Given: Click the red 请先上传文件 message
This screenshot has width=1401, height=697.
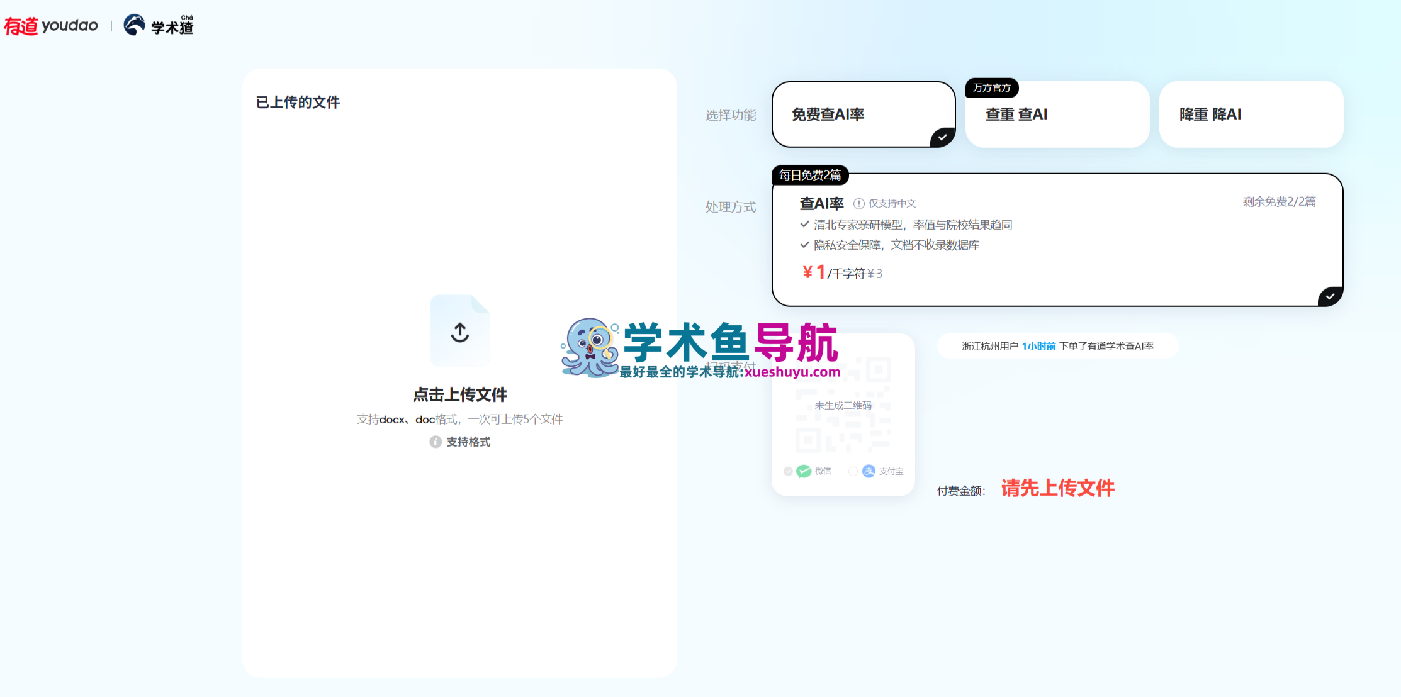Looking at the screenshot, I should tap(1058, 488).
